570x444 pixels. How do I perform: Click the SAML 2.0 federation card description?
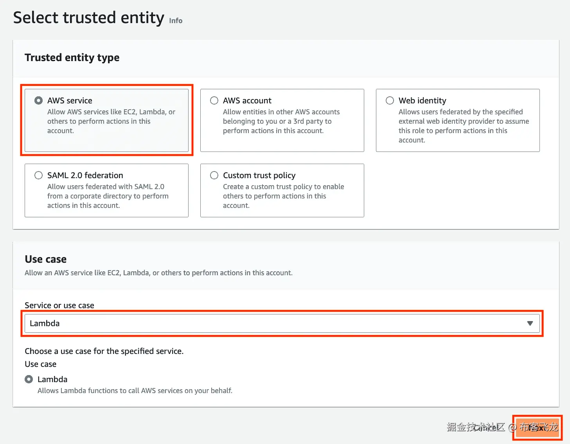(108, 196)
